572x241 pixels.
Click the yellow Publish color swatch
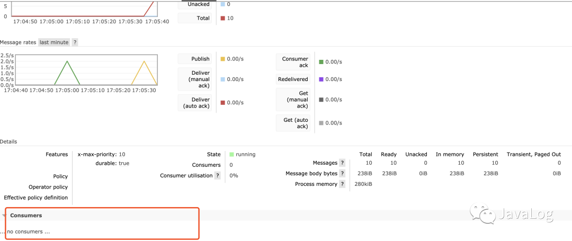[223, 59]
